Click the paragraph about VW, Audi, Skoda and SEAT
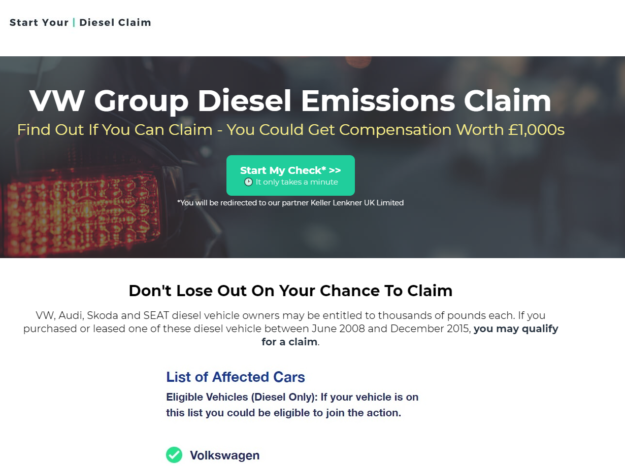The width and height of the screenshot is (625, 466). point(290,329)
